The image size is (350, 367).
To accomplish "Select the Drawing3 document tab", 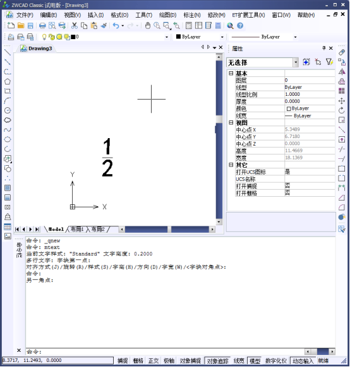I will coord(37,48).
